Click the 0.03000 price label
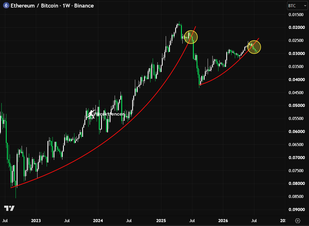309x226 pixels. 297,54
